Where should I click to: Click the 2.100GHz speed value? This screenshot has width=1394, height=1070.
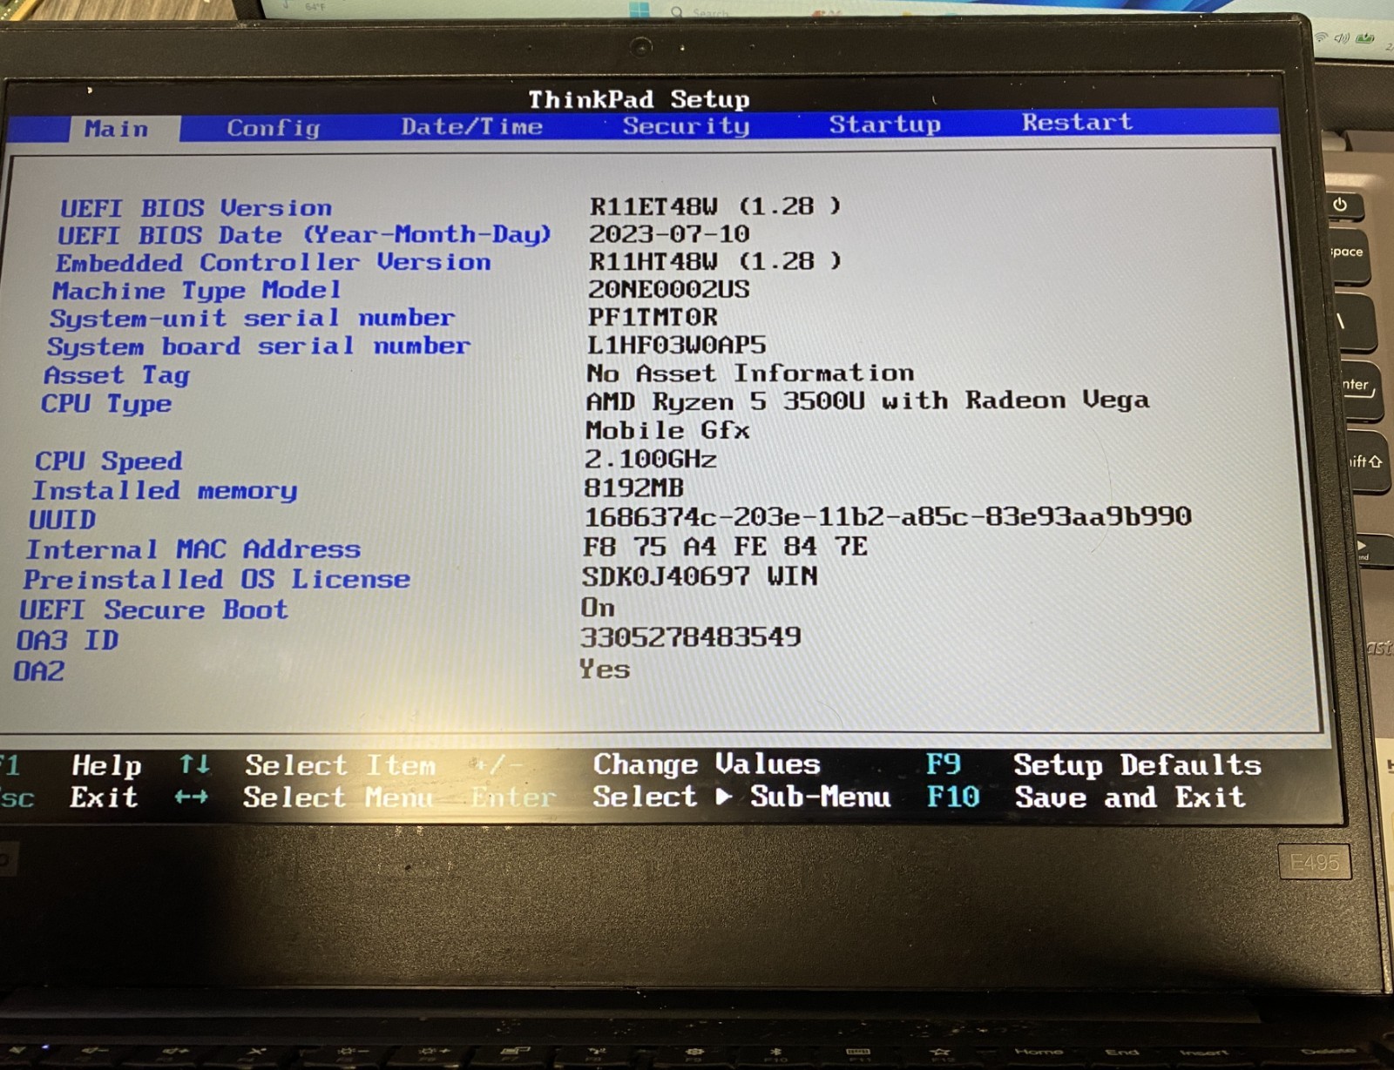click(650, 459)
